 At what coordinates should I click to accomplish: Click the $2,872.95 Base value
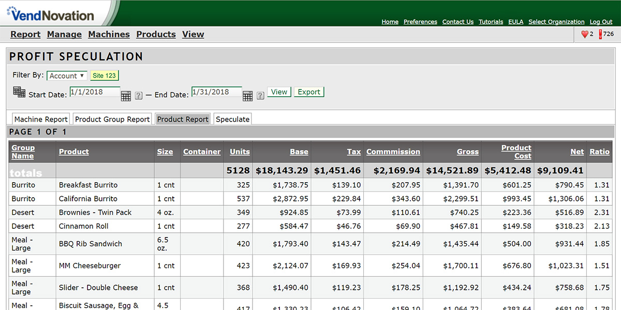(290, 199)
